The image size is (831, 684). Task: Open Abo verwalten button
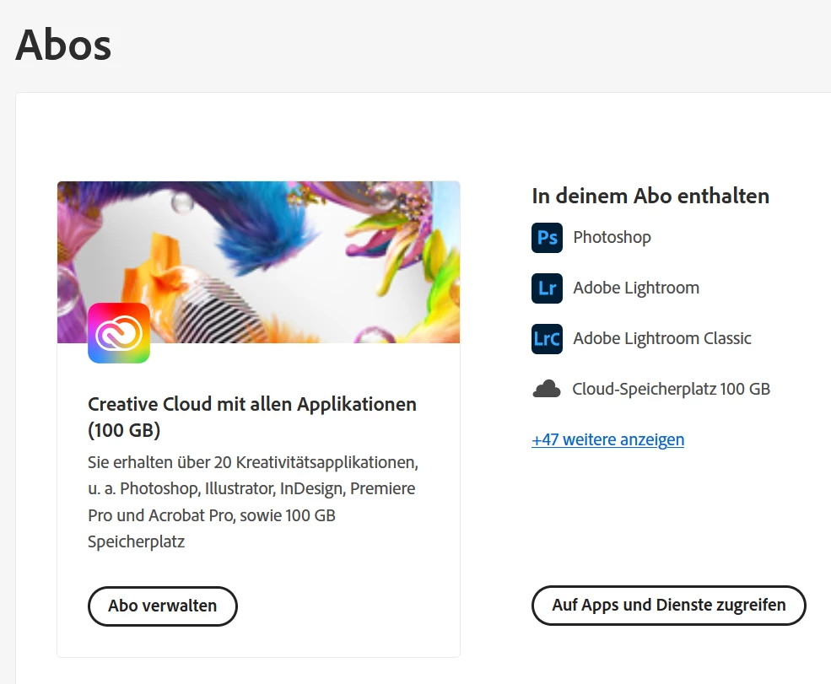point(163,606)
